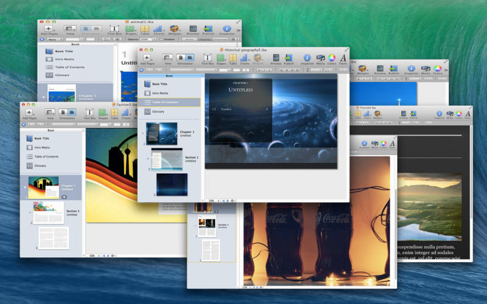This screenshot has width=487, height=304.
Task: Select Intro Media in fashion3 sidebar
Action: 43,147
